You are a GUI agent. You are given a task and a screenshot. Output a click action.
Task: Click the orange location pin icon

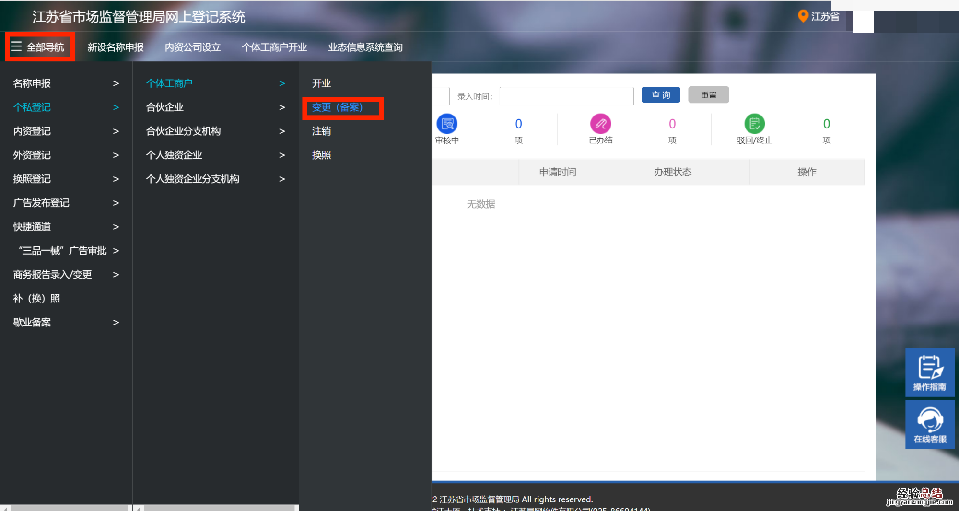pyautogui.click(x=803, y=16)
